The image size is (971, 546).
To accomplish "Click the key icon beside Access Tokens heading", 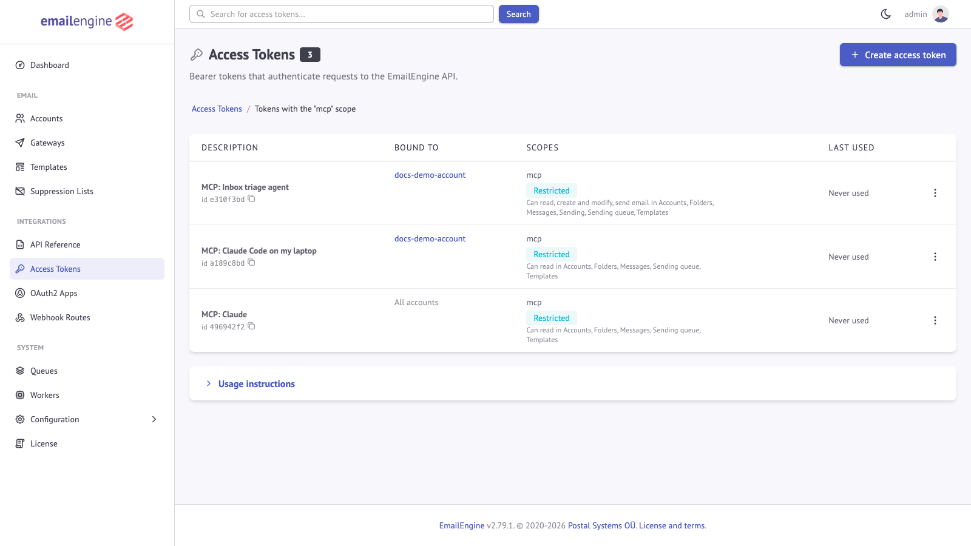I will pyautogui.click(x=197, y=55).
